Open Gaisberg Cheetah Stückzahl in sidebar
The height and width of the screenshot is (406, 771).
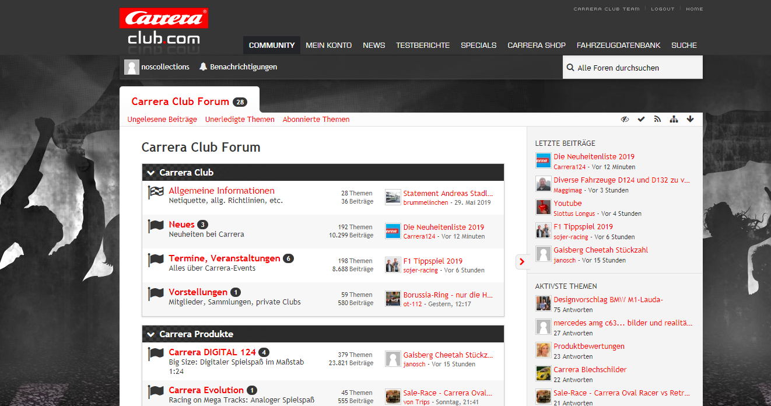click(x=601, y=250)
